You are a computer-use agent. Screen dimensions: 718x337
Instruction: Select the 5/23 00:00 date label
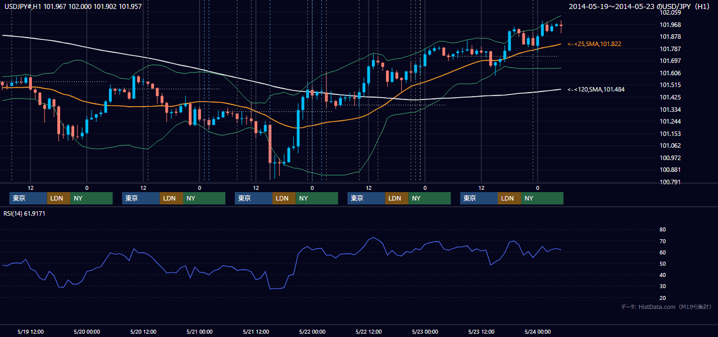[x=425, y=331]
